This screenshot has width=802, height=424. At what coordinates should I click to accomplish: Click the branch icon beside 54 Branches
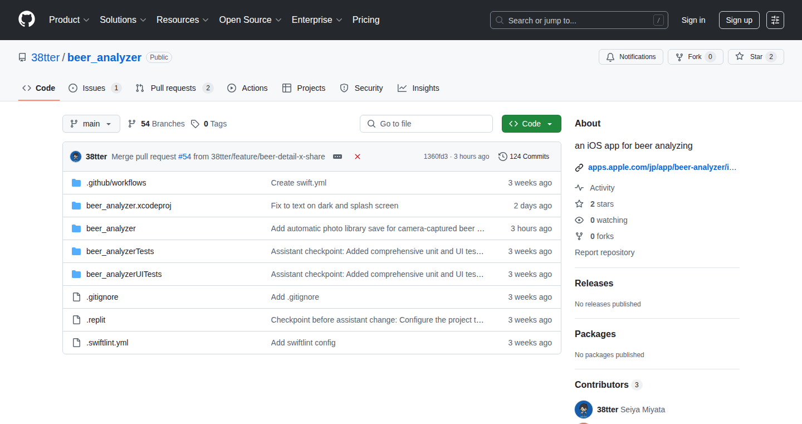pyautogui.click(x=132, y=124)
